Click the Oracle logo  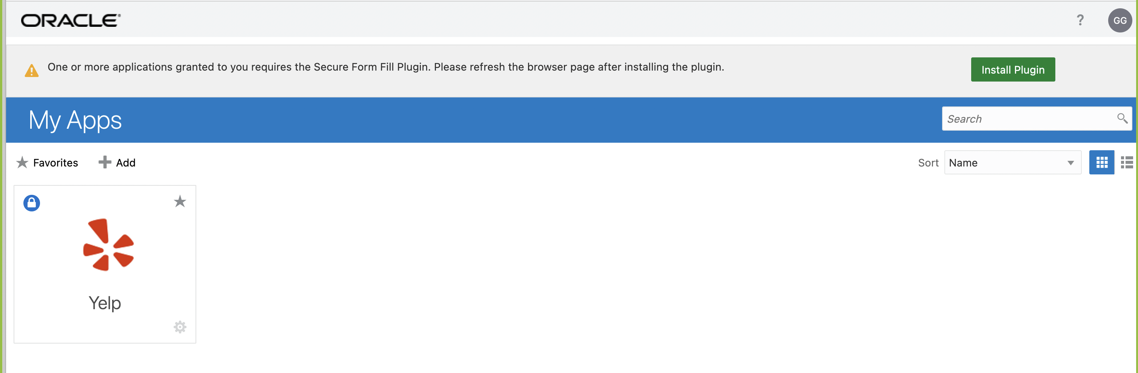point(69,20)
